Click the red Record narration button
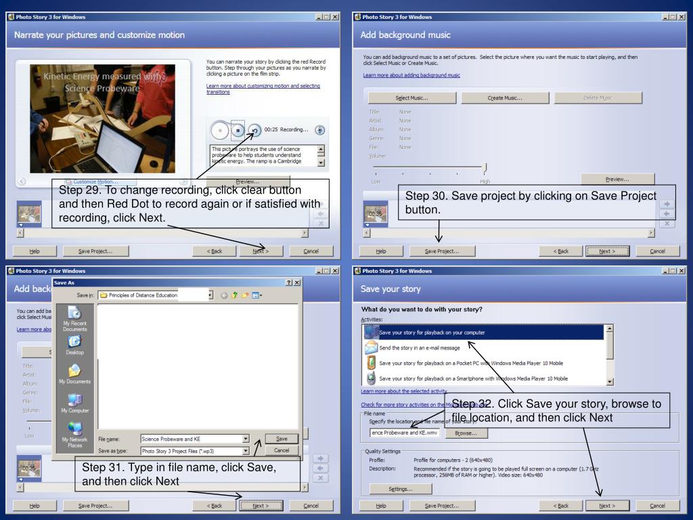This screenshot has width=693, height=520. coord(220,131)
